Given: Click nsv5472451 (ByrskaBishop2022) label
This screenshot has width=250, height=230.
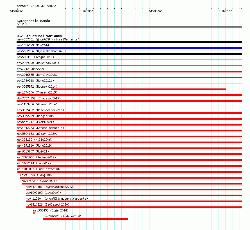Looking at the screenshot, I should click(50, 187).
